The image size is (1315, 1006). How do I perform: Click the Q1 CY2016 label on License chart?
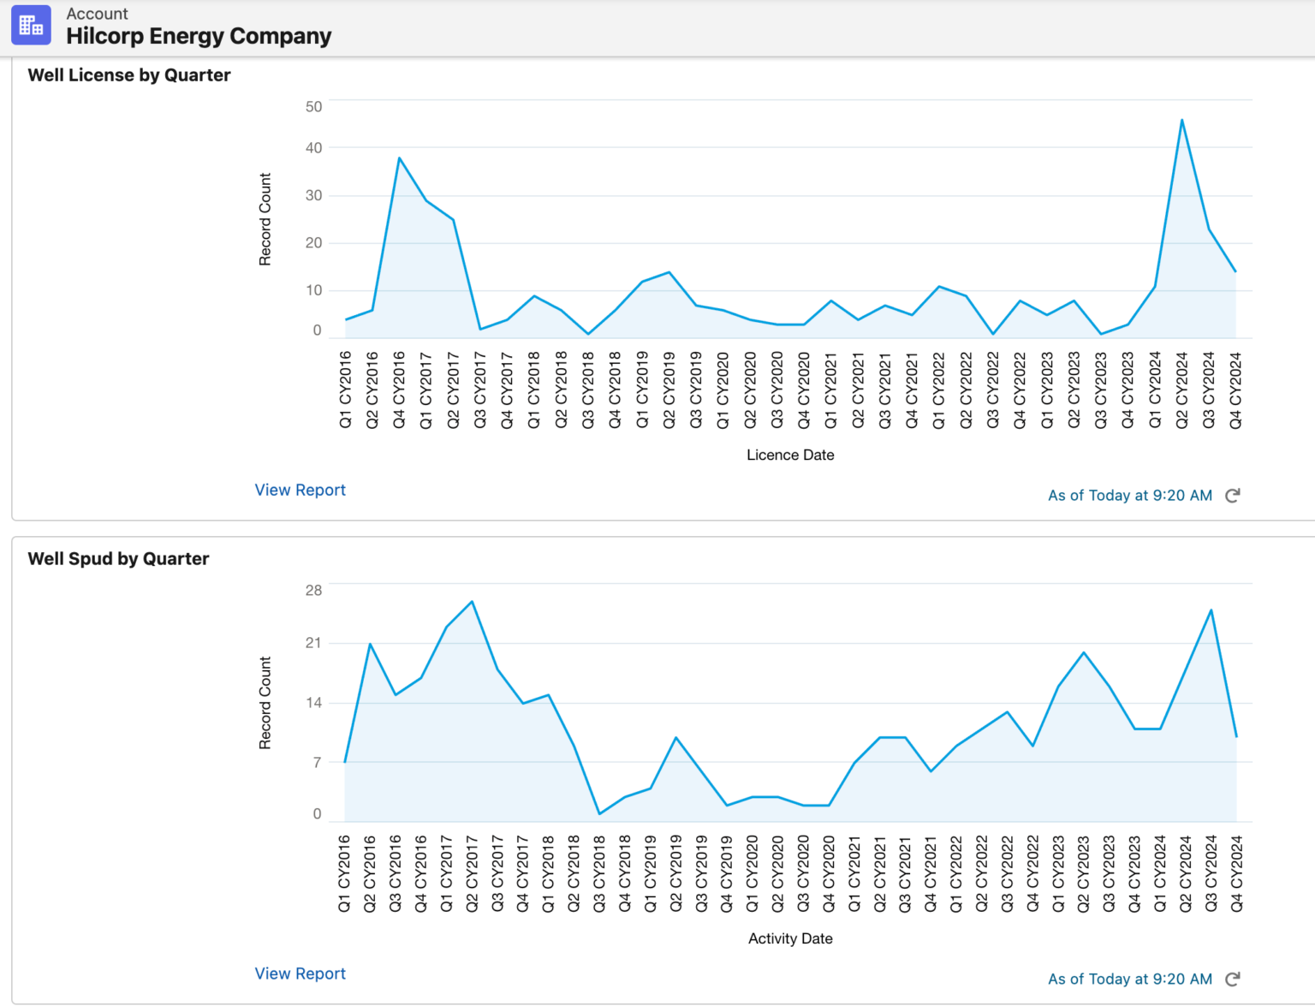click(x=346, y=383)
